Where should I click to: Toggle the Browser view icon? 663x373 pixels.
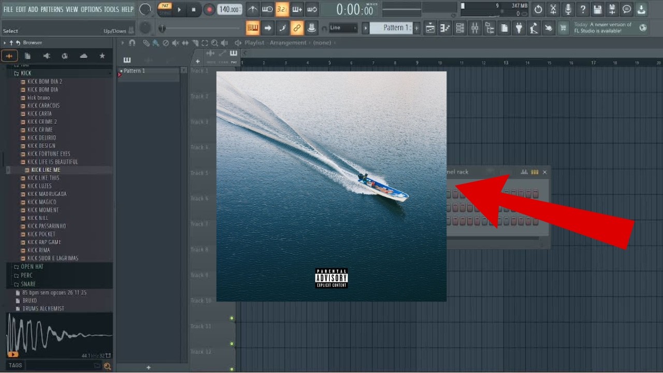(x=489, y=28)
